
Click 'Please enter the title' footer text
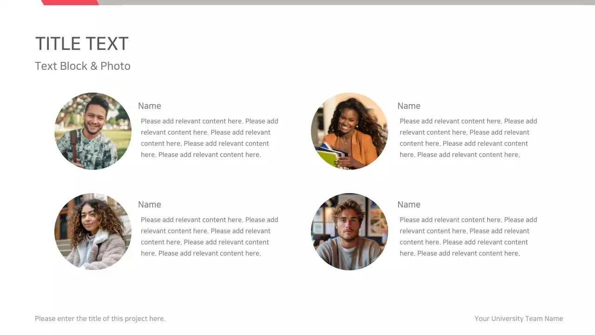(x=100, y=319)
